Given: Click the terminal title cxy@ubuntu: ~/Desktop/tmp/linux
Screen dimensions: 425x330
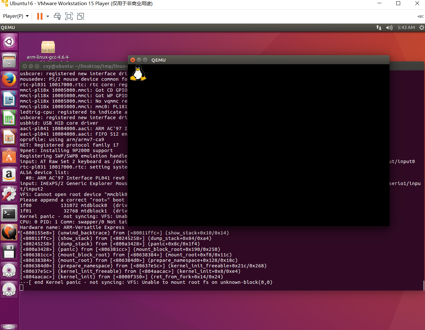Looking at the screenshot, I should pos(85,66).
